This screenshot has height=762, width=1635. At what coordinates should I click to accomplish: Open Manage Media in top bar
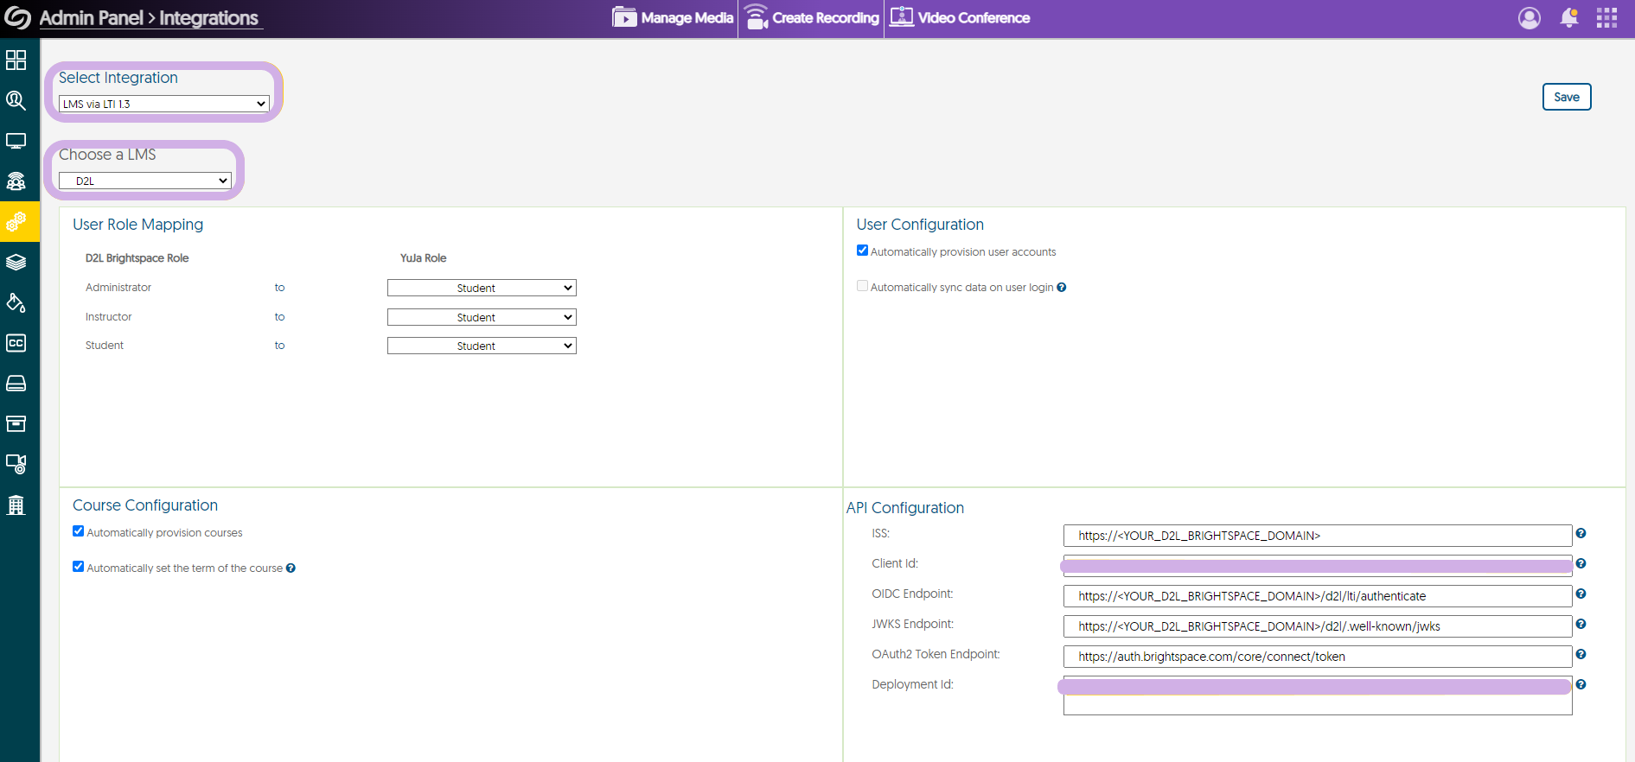point(673,17)
